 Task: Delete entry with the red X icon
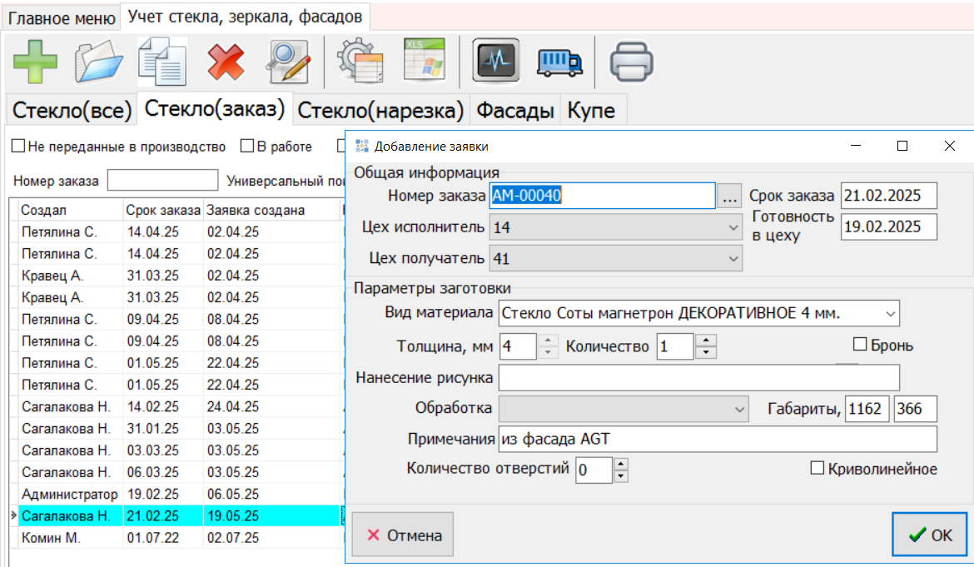tap(226, 62)
